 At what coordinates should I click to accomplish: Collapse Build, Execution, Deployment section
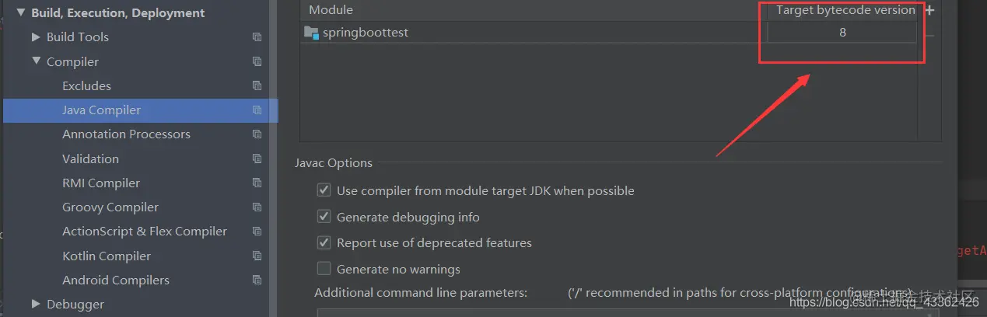(x=20, y=12)
